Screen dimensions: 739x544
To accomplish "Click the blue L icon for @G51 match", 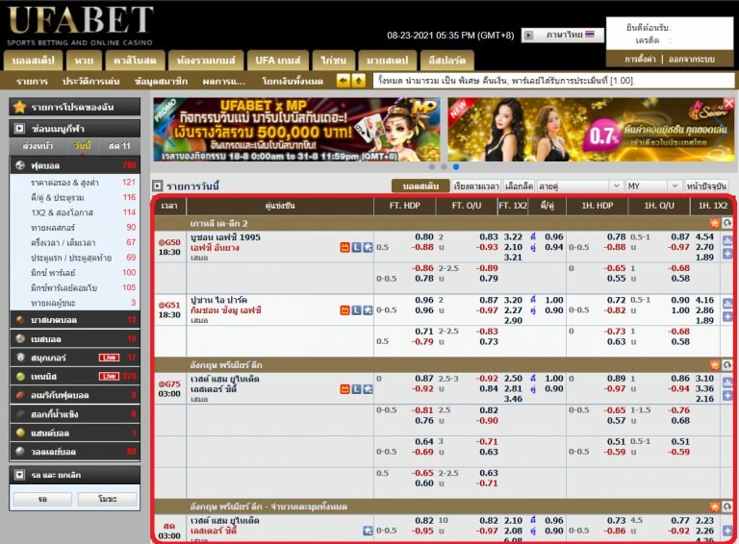I will (356, 310).
